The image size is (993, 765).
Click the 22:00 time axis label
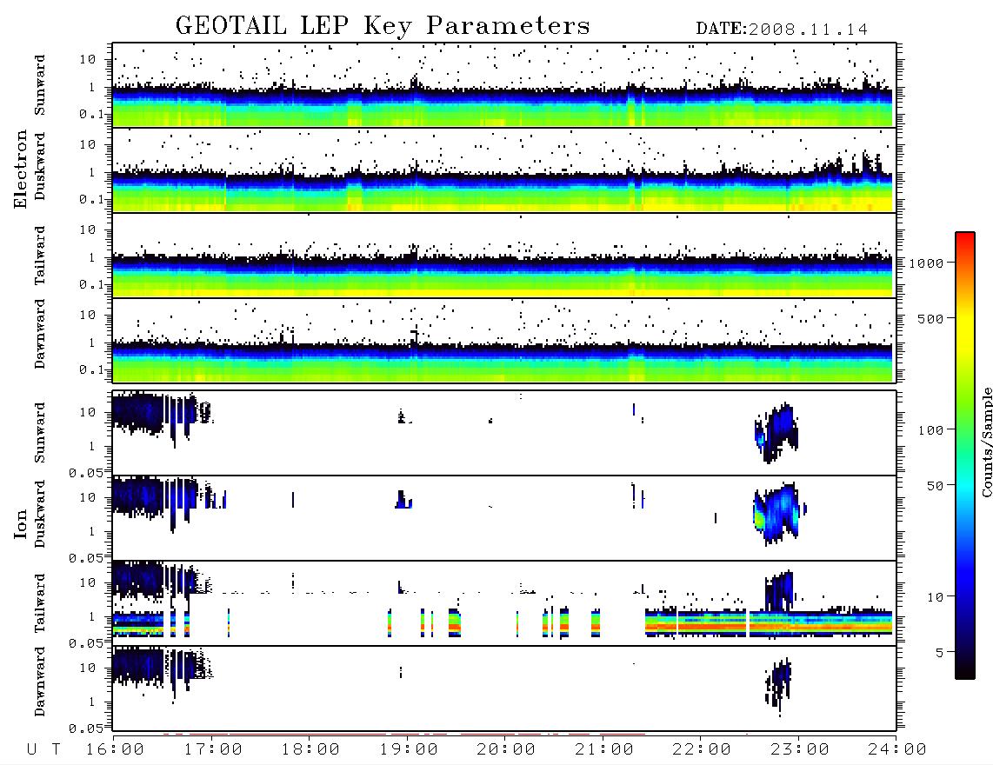coord(703,750)
